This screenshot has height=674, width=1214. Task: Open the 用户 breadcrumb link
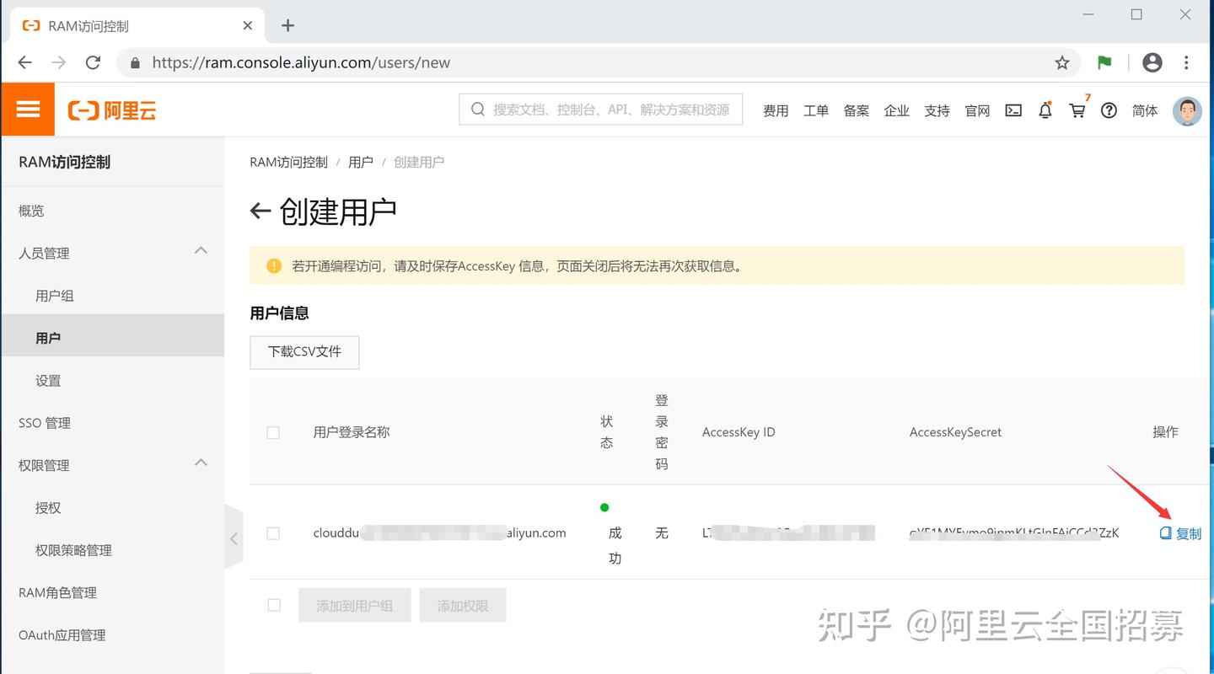(361, 162)
